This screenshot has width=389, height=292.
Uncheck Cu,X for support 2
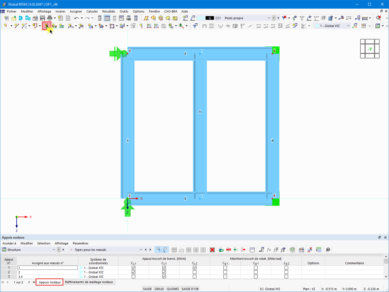click(x=133, y=272)
